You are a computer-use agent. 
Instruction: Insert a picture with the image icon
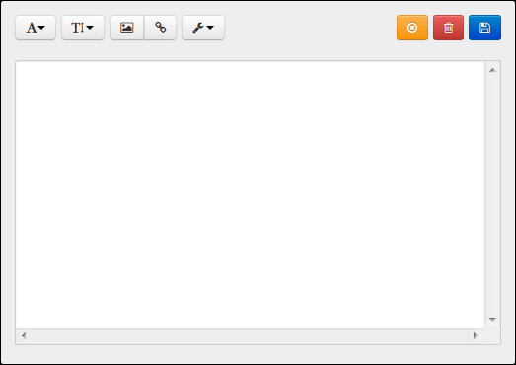tap(127, 28)
